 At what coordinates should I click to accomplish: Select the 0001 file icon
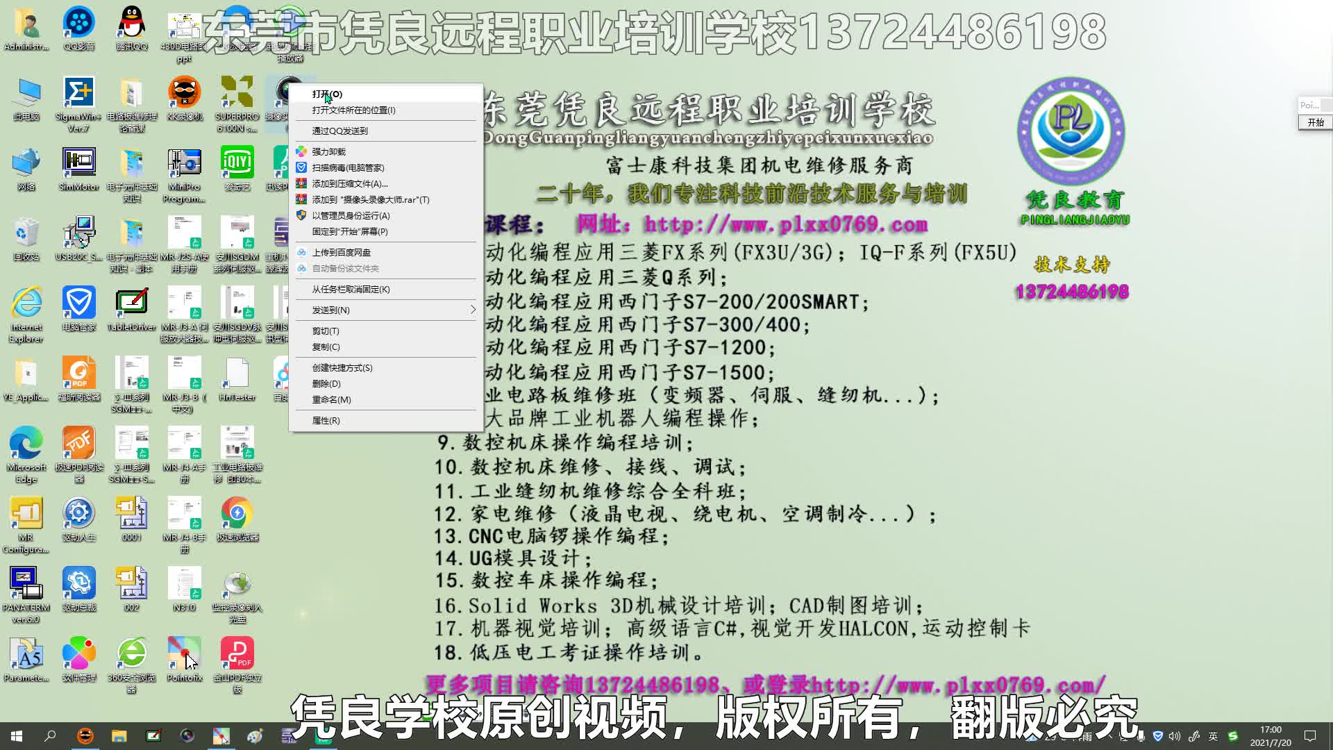pos(131,519)
